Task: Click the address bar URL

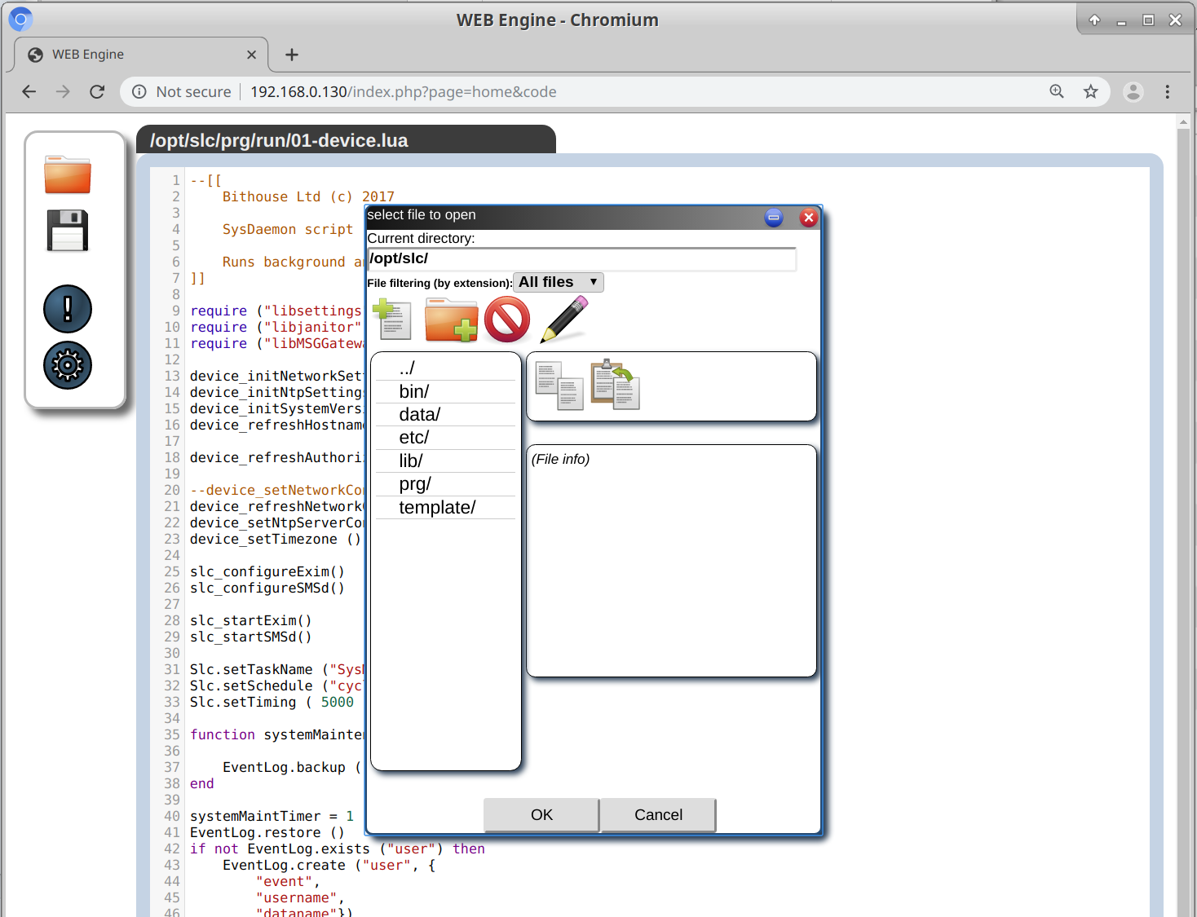Action: pos(403,92)
